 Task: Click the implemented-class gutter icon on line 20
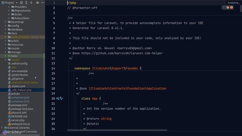(57, 98)
